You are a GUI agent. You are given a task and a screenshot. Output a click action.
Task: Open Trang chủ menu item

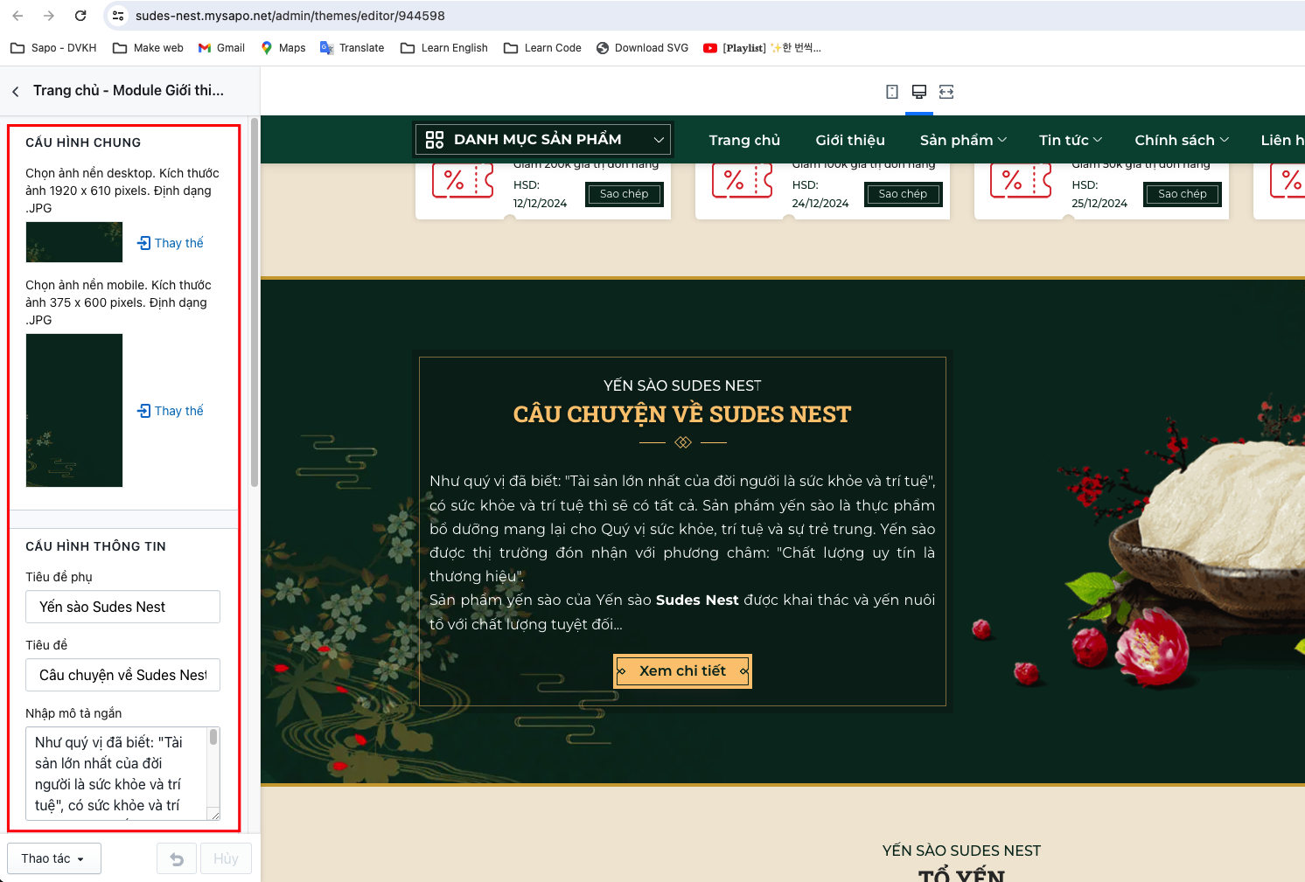(x=744, y=140)
